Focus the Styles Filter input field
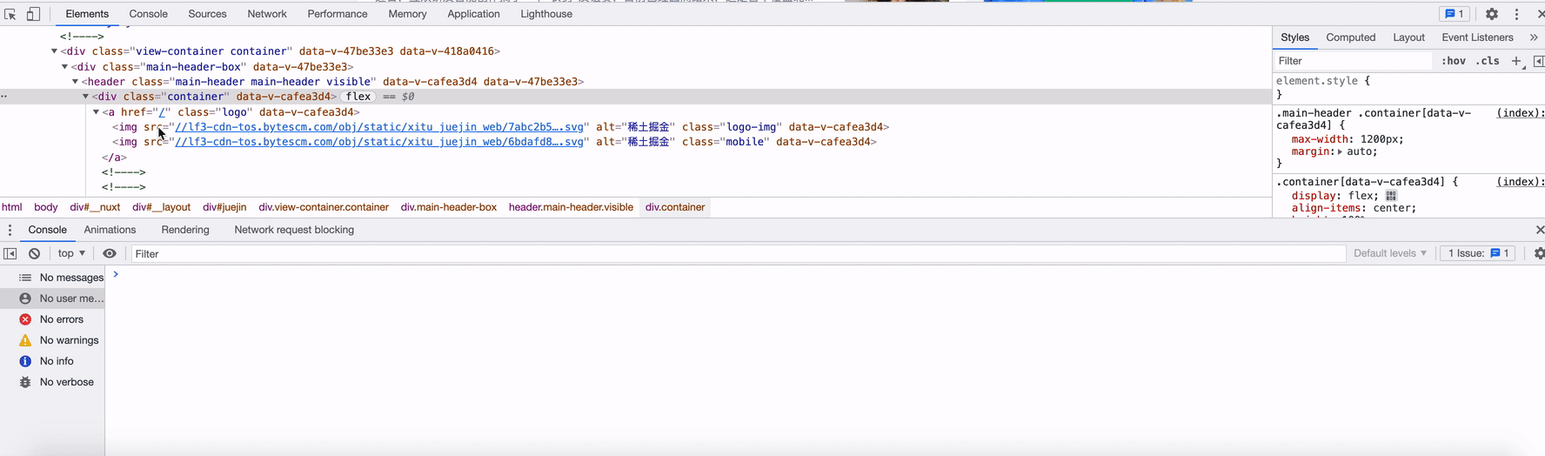The width and height of the screenshot is (1545, 456). (x=1353, y=61)
